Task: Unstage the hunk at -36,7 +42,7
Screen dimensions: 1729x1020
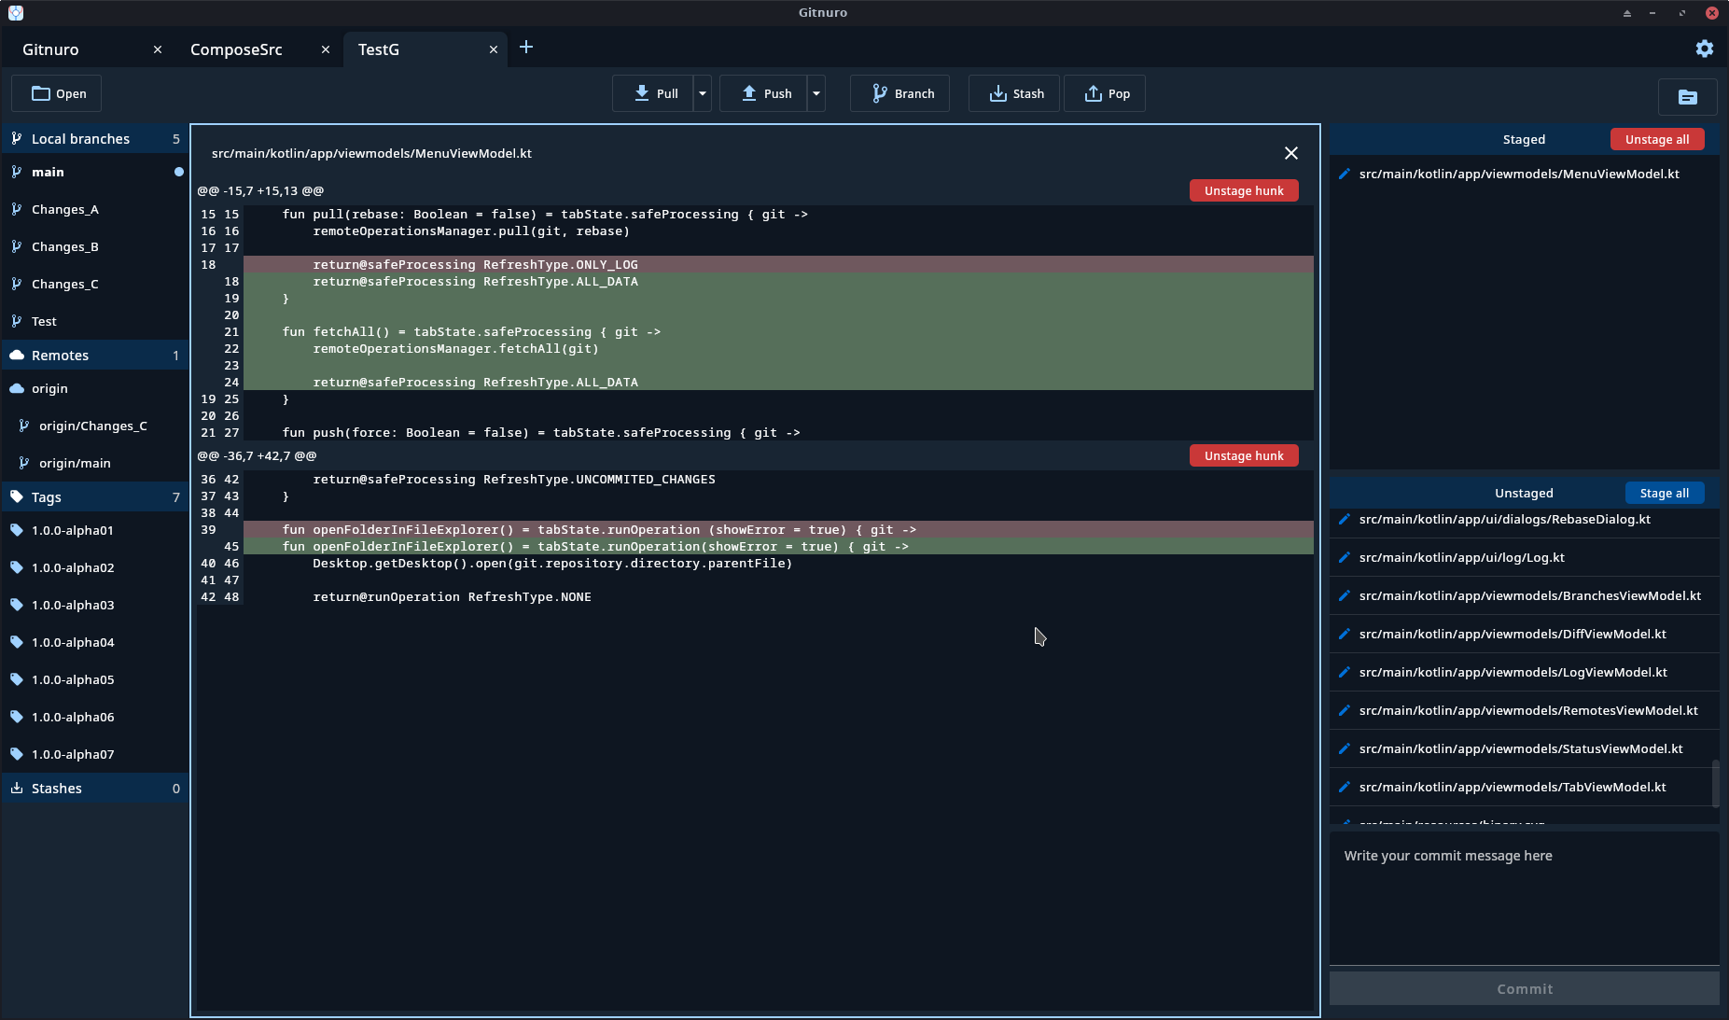Action: pyautogui.click(x=1244, y=455)
